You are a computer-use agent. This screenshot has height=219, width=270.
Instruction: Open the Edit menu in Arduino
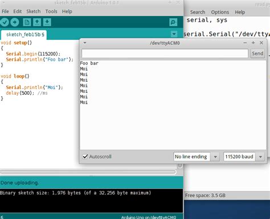click(18, 11)
